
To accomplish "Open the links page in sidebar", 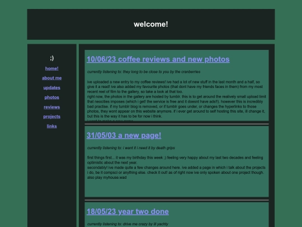I will point(51,126).
